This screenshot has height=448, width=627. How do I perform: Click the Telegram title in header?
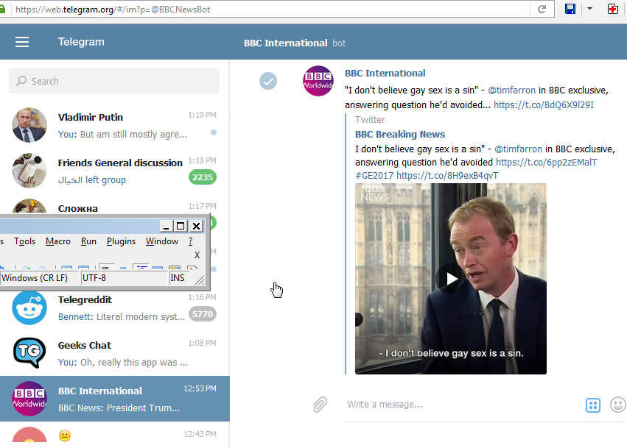pos(81,42)
